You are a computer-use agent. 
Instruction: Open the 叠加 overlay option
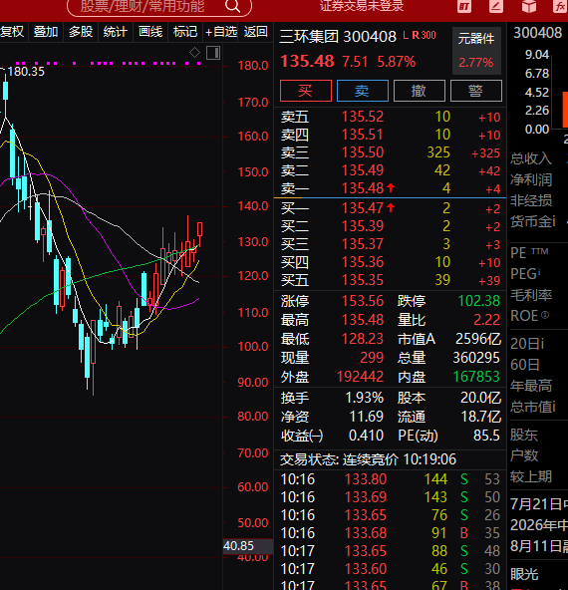46,32
